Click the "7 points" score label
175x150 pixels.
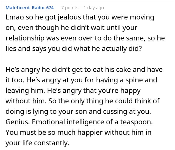tap(70, 8)
